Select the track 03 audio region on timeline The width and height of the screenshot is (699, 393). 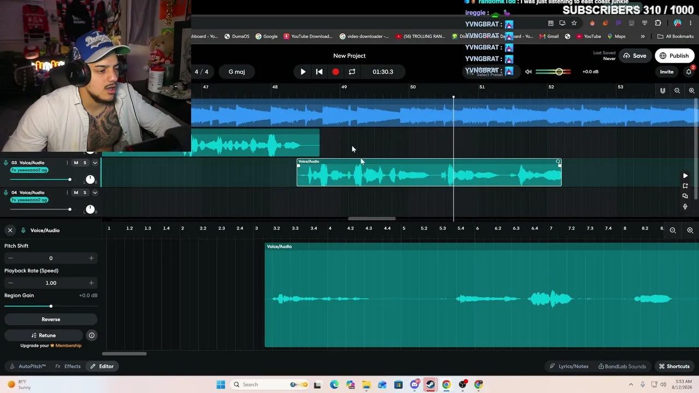click(x=429, y=172)
